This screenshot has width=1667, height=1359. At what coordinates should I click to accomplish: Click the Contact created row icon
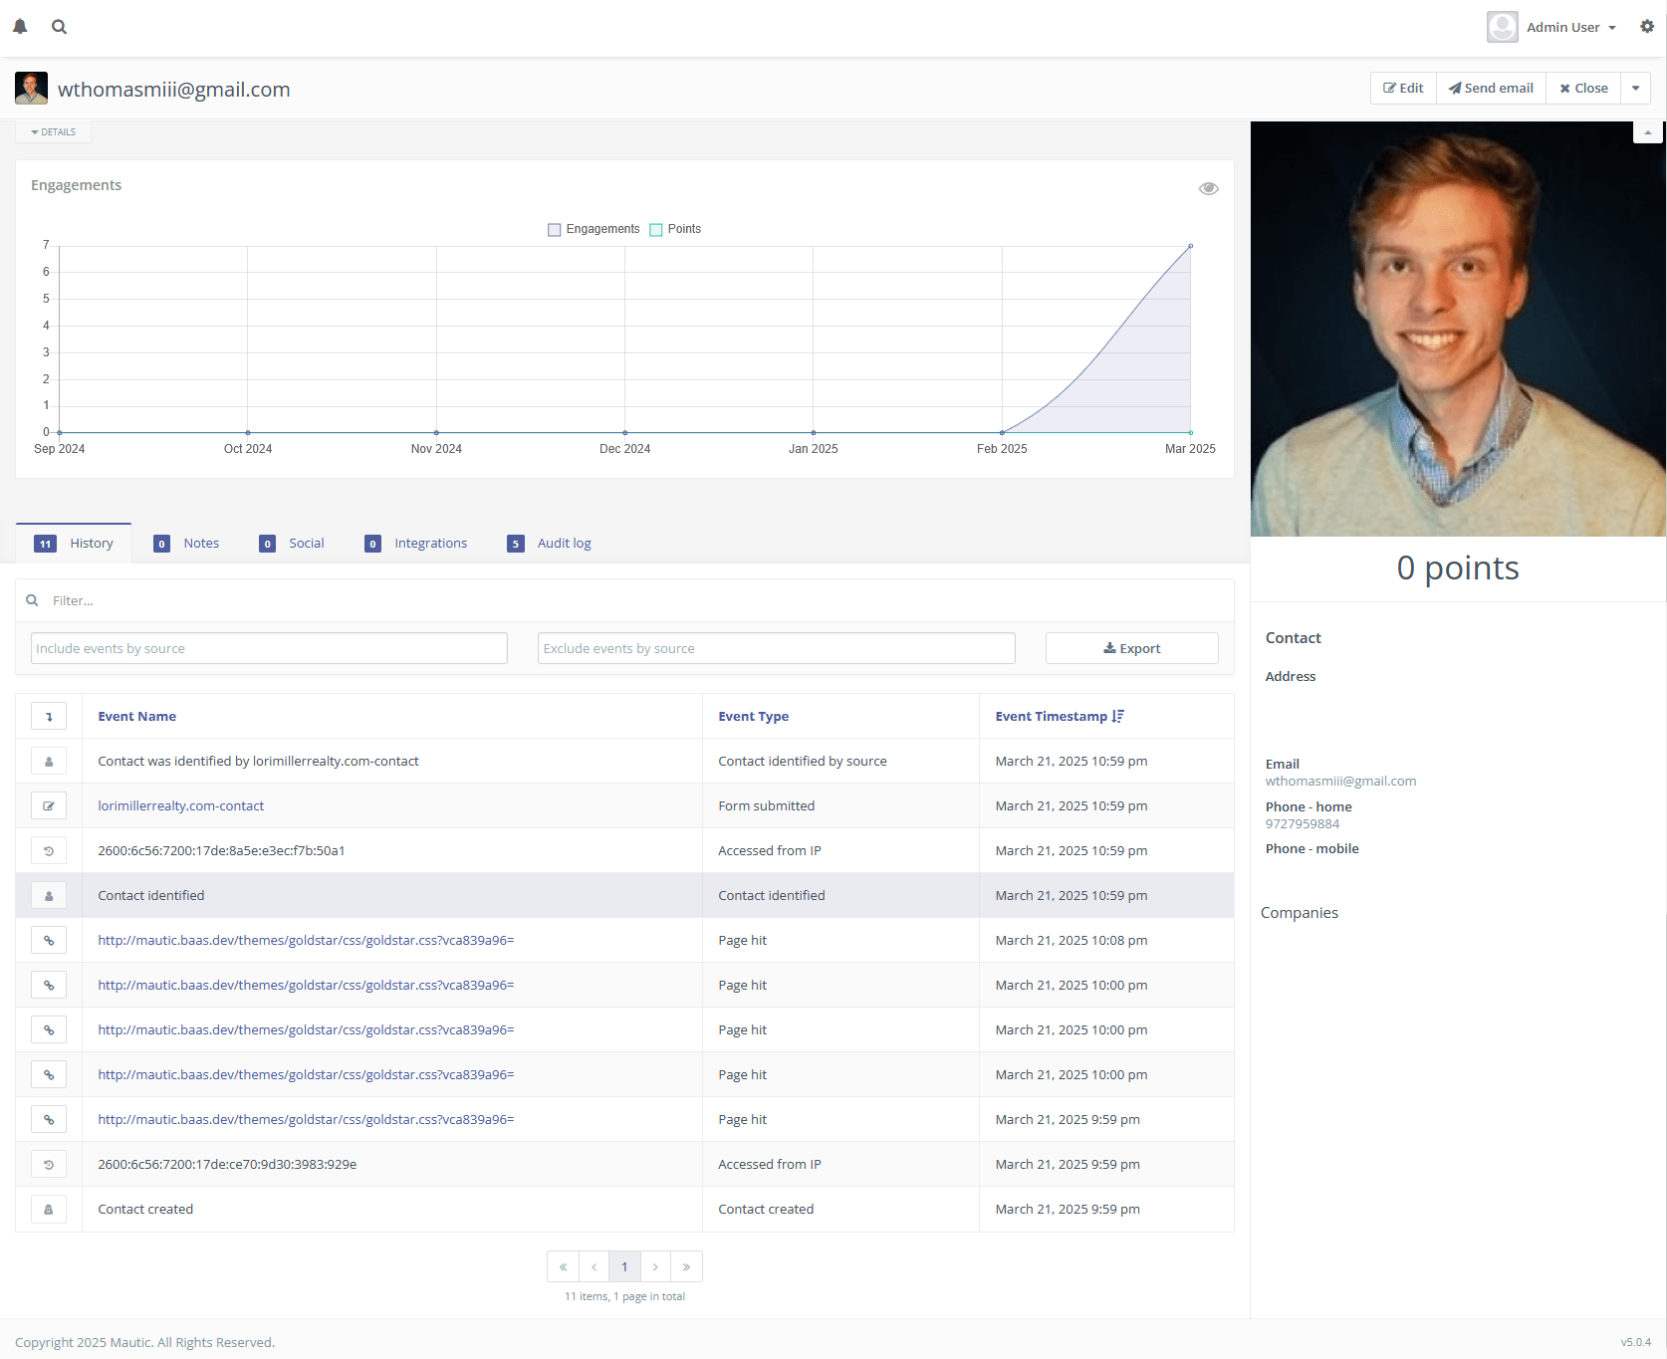[49, 1209]
